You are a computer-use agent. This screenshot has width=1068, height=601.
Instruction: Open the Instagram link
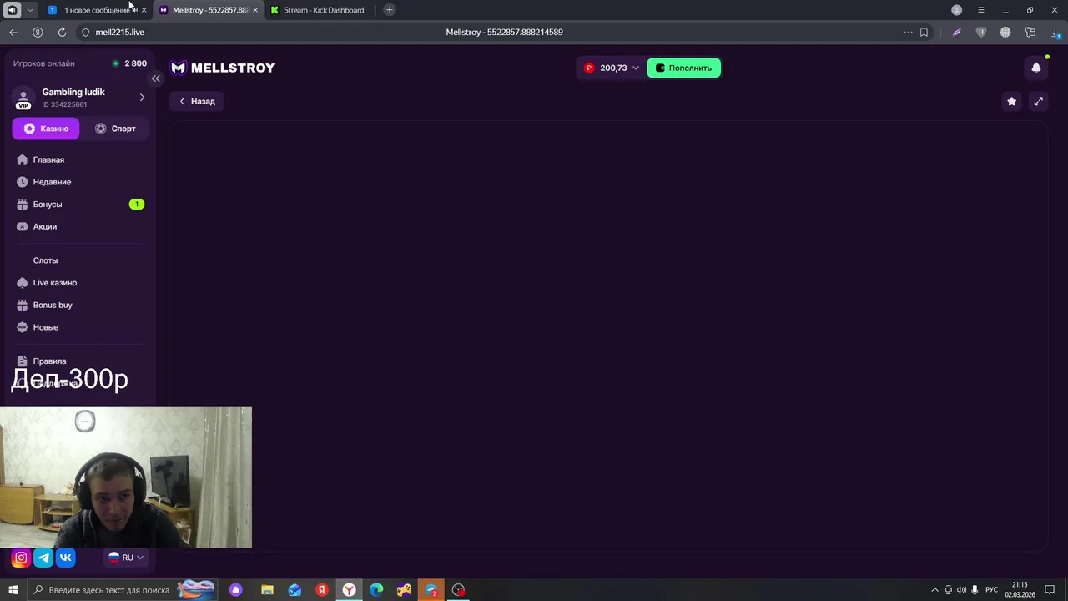[21, 558]
